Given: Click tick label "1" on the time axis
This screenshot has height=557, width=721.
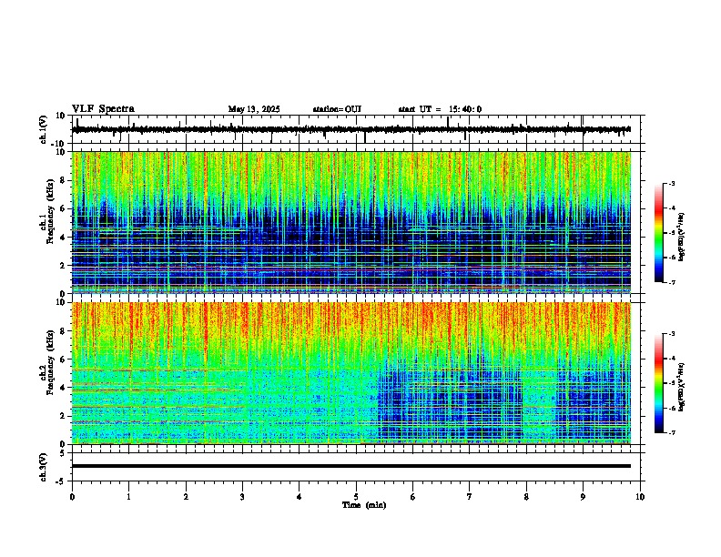Looking at the screenshot, I should tap(128, 497).
